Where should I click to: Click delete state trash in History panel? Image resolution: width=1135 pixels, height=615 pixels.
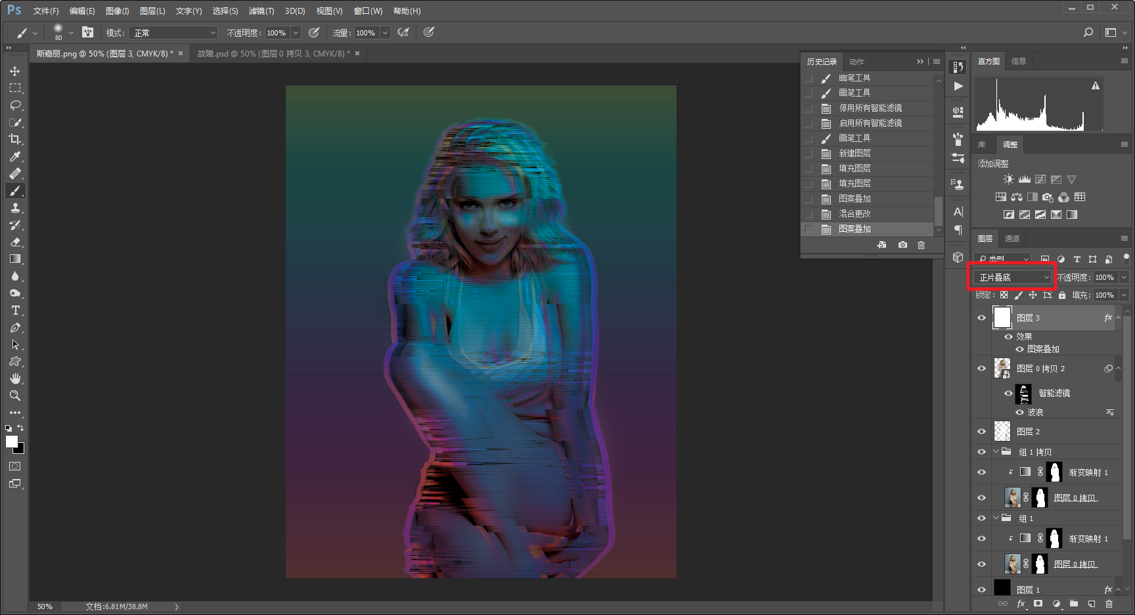click(921, 245)
